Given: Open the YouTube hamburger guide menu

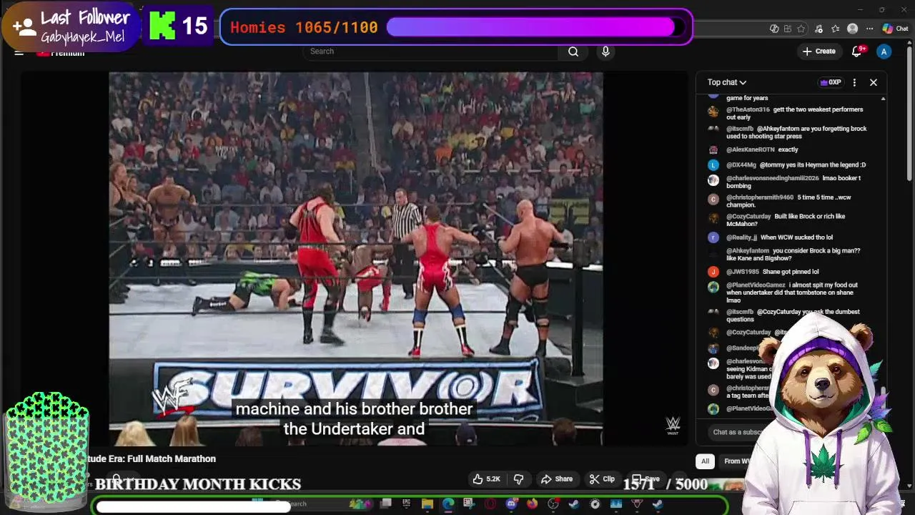Looking at the screenshot, I should pyautogui.click(x=19, y=52).
